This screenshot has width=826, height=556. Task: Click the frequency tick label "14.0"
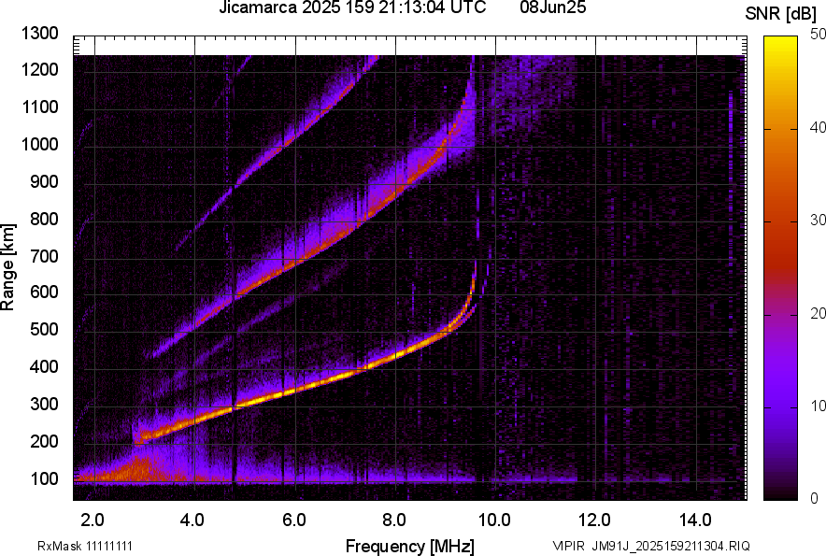696,520
